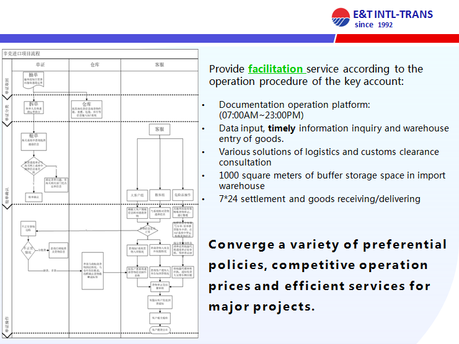The width and height of the screenshot is (459, 344).
Task: Select the final rounded terminator in flowchart
Action: click(159, 329)
